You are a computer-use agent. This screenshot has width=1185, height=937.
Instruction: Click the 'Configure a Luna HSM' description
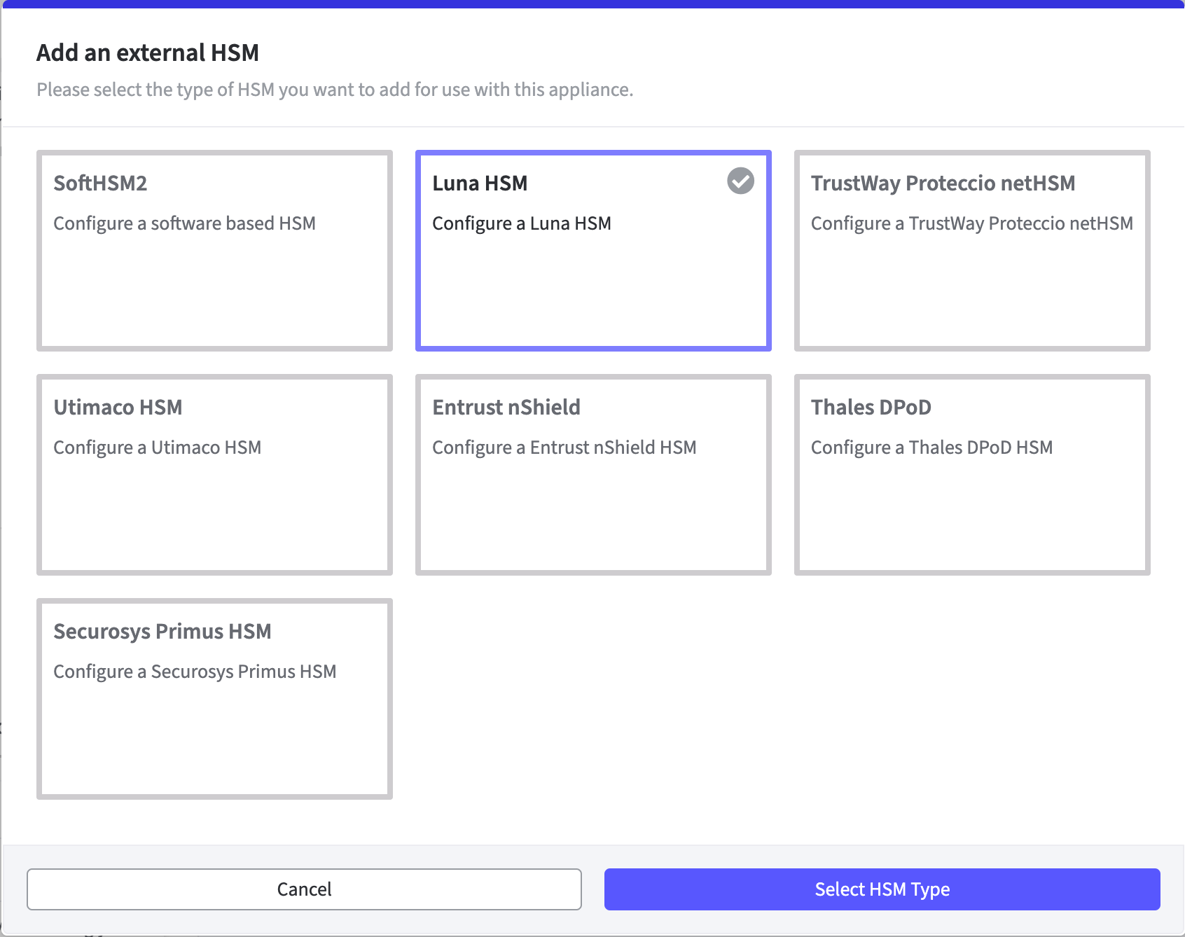(522, 223)
